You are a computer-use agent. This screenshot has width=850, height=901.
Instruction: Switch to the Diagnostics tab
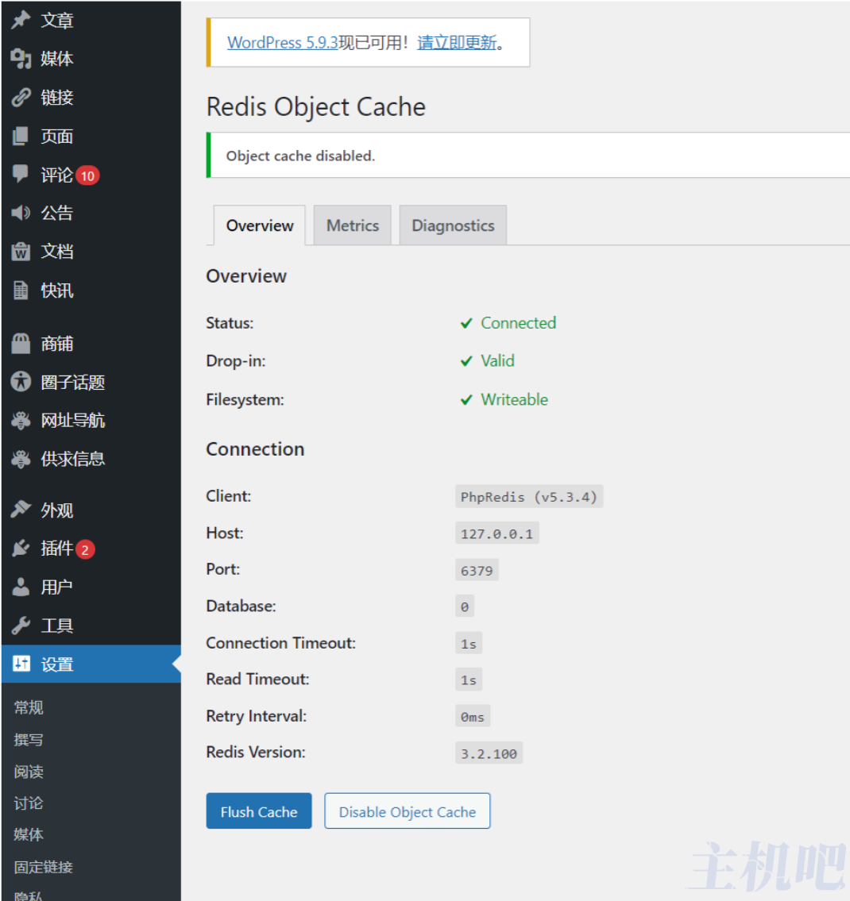click(x=453, y=225)
